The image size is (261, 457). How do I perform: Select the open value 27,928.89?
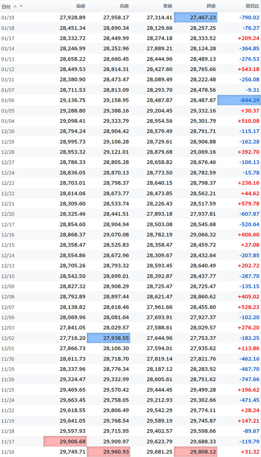[x=73, y=17]
